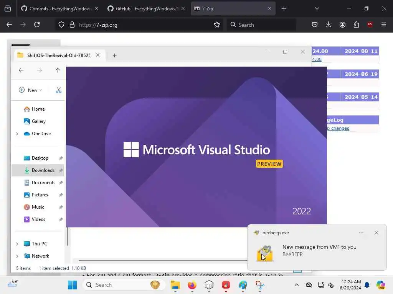The height and width of the screenshot is (294, 393).
Task: Open Firefox from the taskbar
Action: click(192, 285)
